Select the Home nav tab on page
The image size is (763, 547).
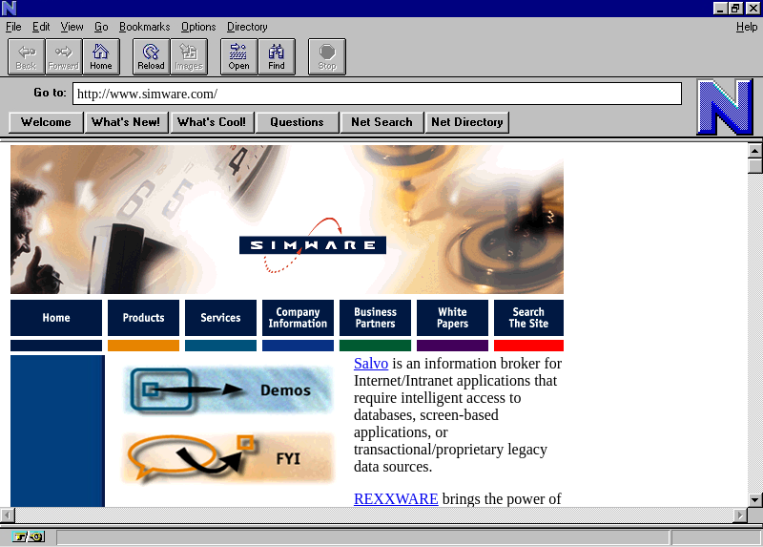click(56, 318)
